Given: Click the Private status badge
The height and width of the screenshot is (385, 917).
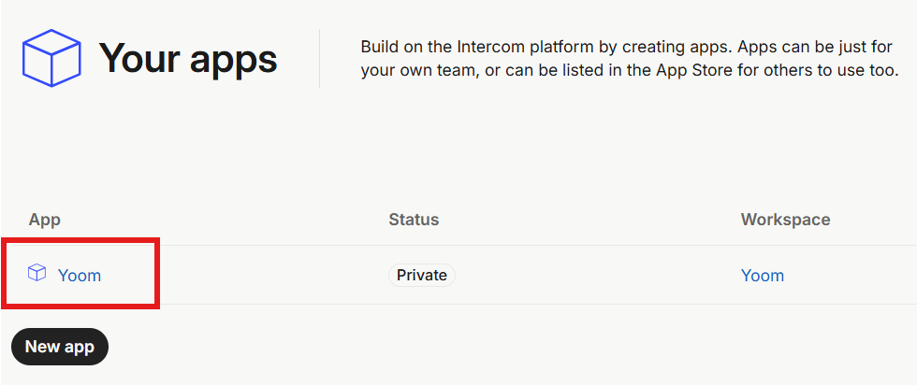Looking at the screenshot, I should pos(422,275).
